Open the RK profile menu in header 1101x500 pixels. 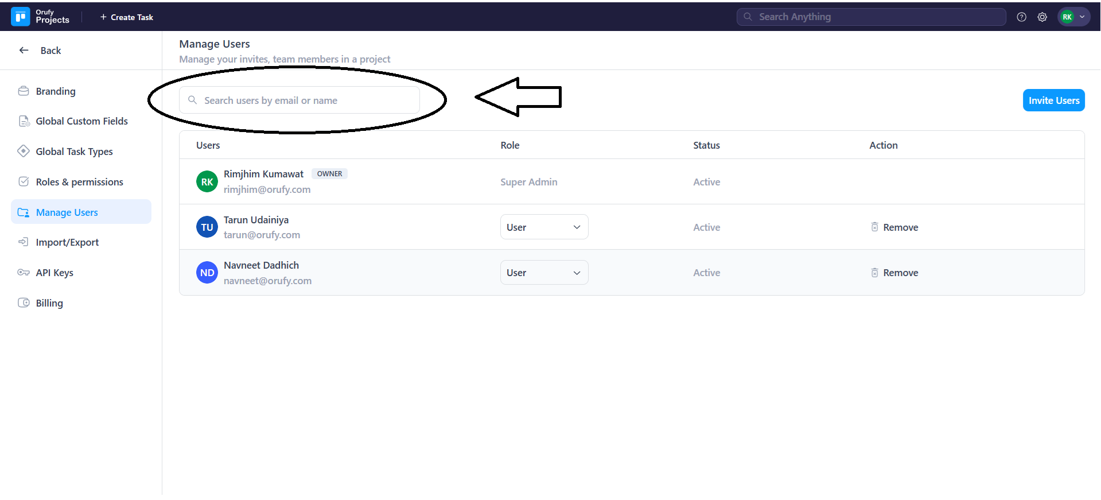[x=1073, y=17]
